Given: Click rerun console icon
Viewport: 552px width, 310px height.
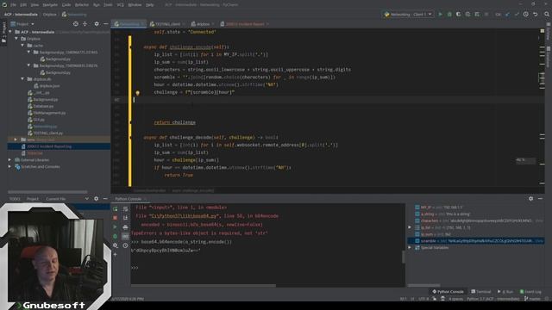Looking at the screenshot, I should click(115, 209).
